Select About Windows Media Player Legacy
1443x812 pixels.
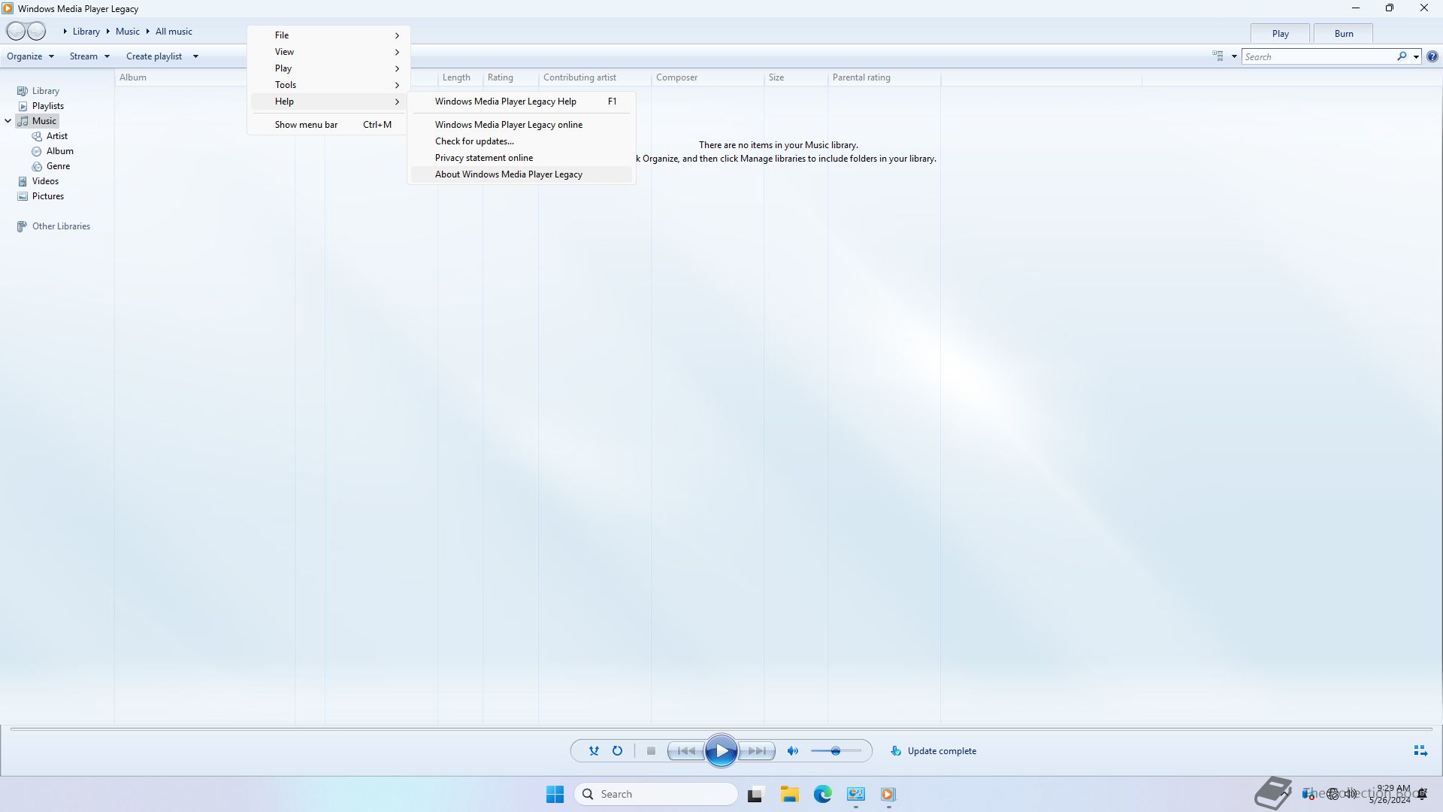pos(508,174)
